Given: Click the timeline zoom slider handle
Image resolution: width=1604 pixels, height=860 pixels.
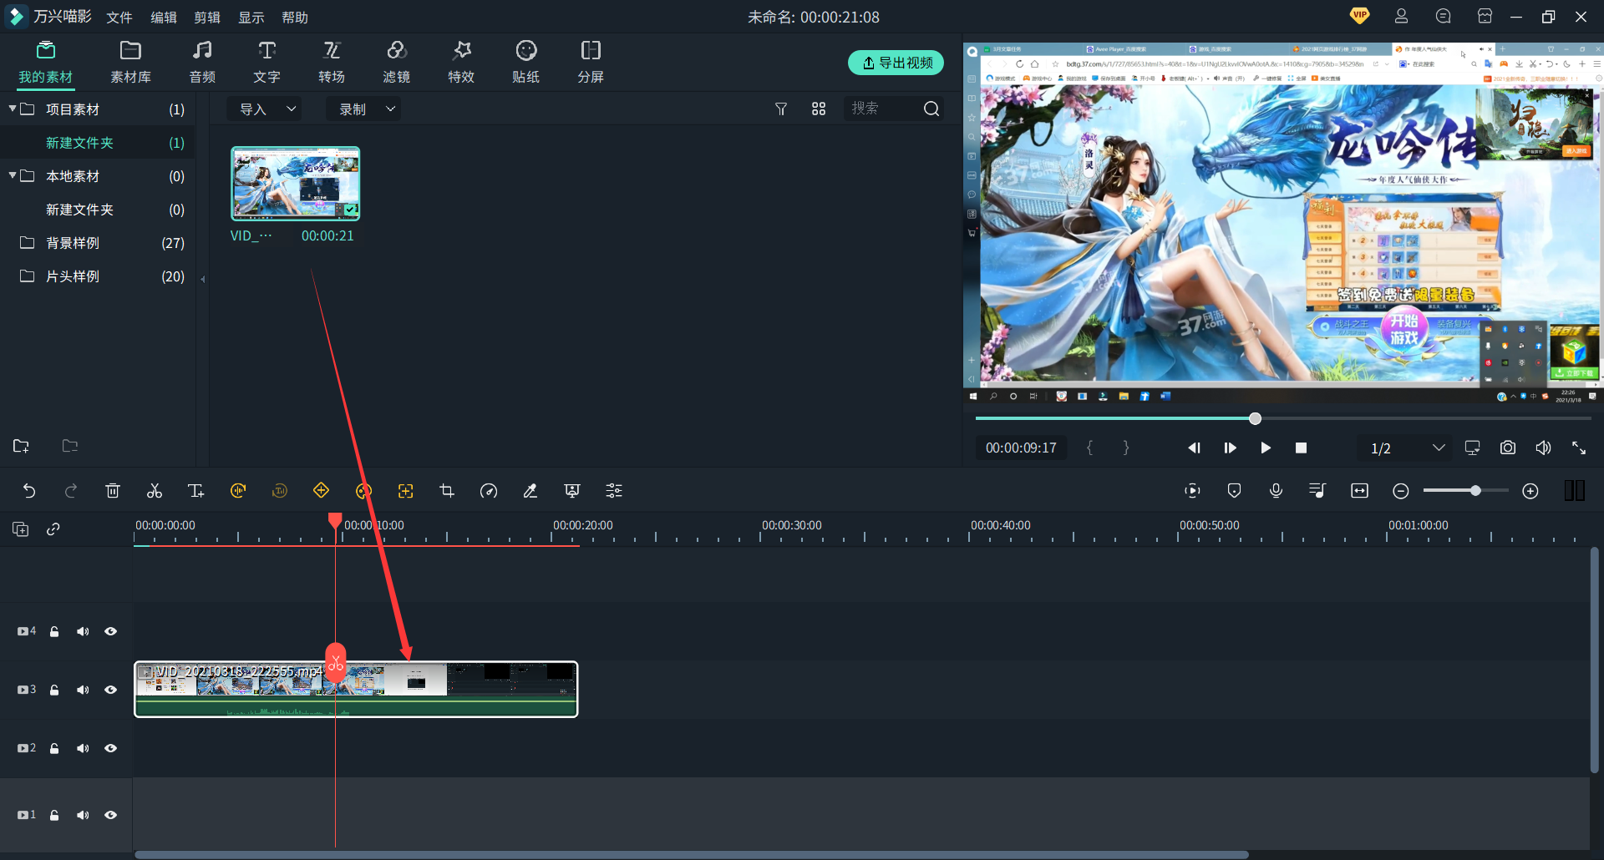Looking at the screenshot, I should [x=1475, y=491].
